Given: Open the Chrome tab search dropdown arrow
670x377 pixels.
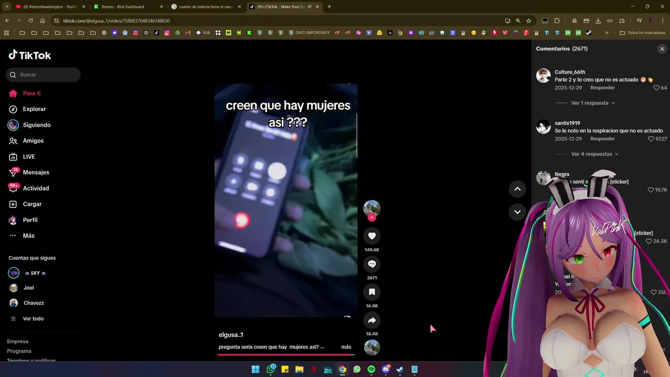Looking at the screenshot, I should tap(6, 7).
